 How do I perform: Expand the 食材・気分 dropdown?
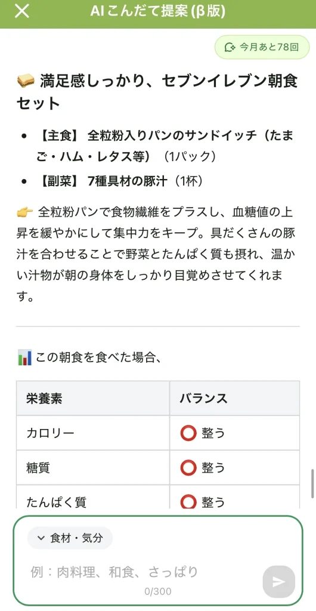point(70,538)
